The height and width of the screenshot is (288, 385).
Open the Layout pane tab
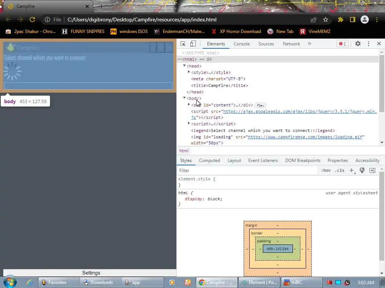click(x=234, y=160)
